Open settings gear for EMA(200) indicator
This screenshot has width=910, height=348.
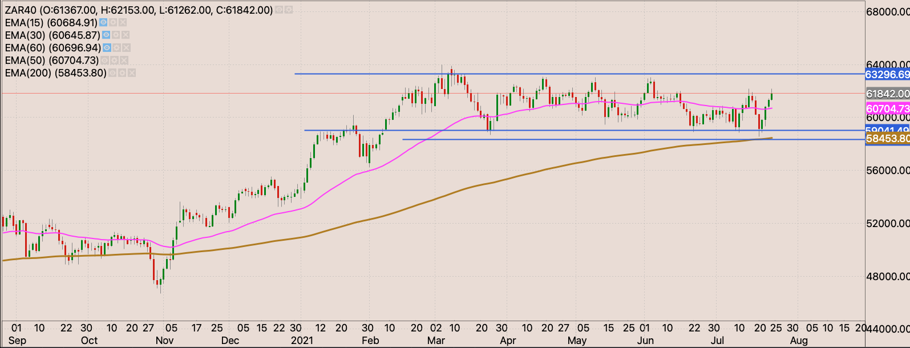[x=122, y=73]
